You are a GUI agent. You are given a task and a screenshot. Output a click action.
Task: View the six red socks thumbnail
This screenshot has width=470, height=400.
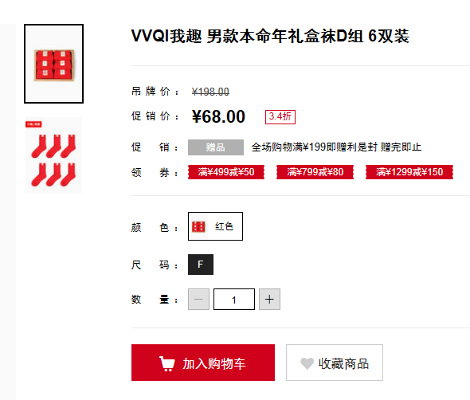click(53, 155)
